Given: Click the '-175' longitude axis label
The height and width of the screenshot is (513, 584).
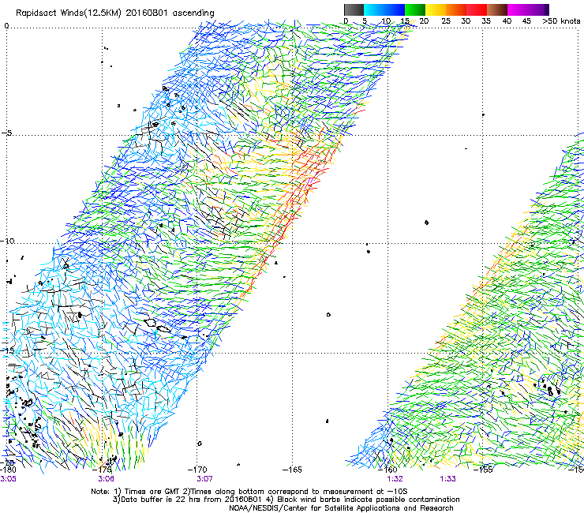Looking at the screenshot, I should 102,470.
